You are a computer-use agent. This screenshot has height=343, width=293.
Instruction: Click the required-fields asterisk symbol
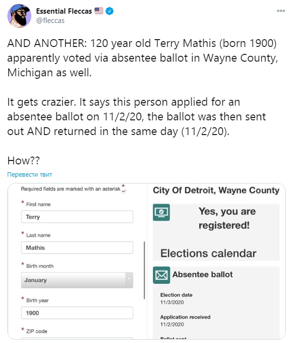[x=123, y=188]
